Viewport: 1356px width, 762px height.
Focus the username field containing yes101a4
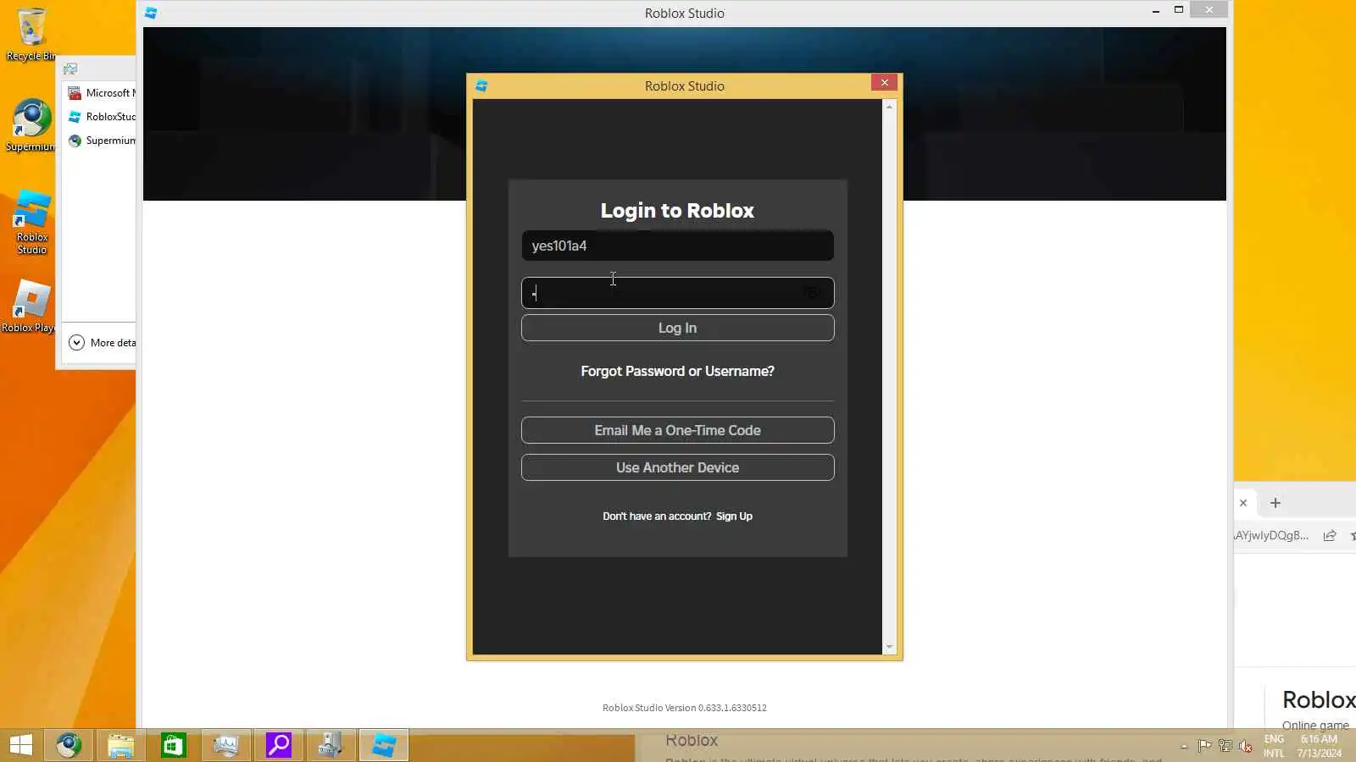(x=677, y=246)
